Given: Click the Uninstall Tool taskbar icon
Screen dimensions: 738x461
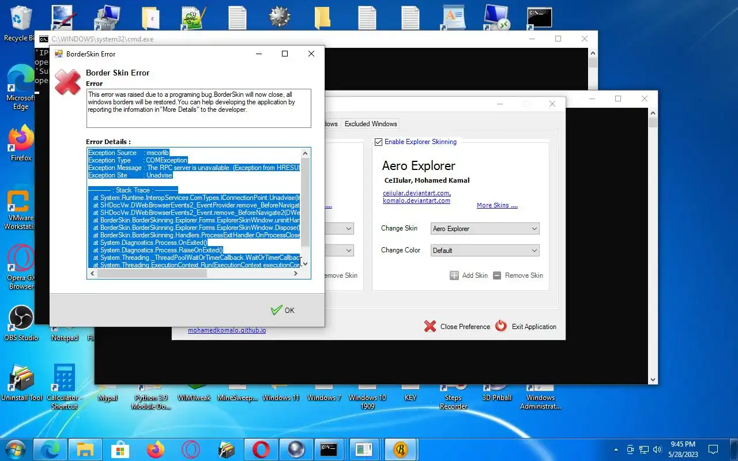Looking at the screenshot, I should tap(225, 449).
